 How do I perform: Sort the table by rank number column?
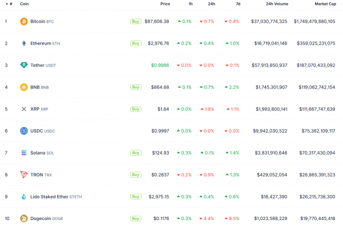tap(10, 4)
